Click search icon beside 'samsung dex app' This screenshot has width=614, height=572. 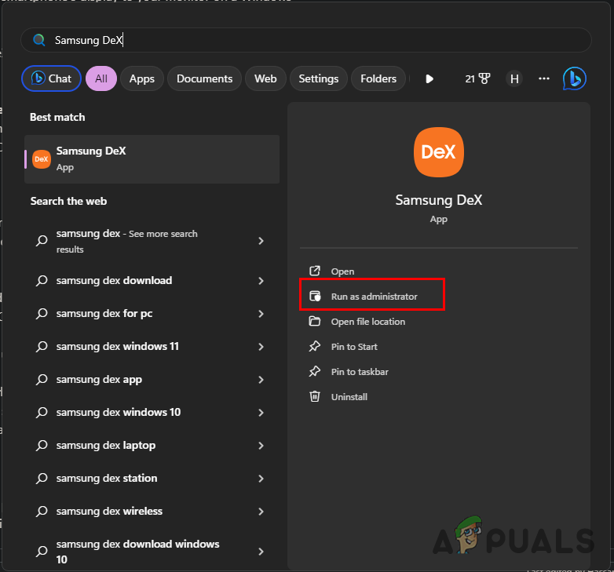point(42,380)
